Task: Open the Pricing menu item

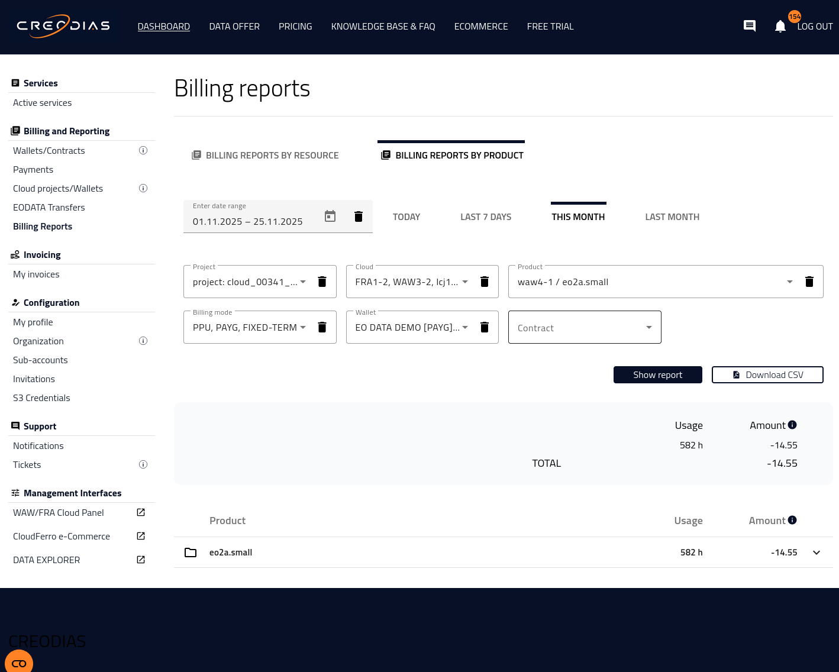Action: [x=295, y=27]
